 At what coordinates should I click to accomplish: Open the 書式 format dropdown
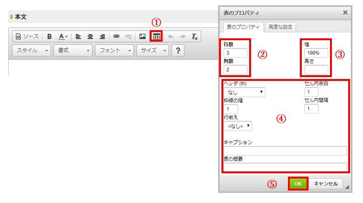[73, 51]
